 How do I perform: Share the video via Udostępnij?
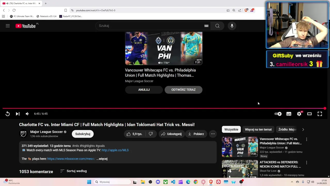click(x=171, y=134)
